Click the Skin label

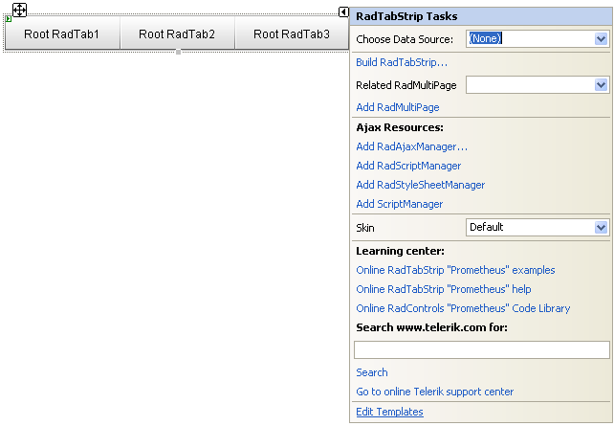point(365,228)
